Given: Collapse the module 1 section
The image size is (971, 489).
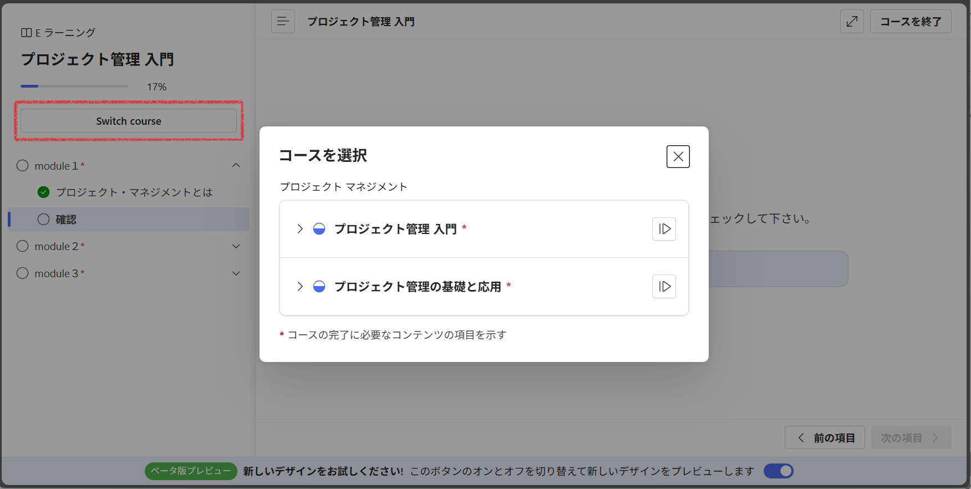Looking at the screenshot, I should [x=236, y=165].
